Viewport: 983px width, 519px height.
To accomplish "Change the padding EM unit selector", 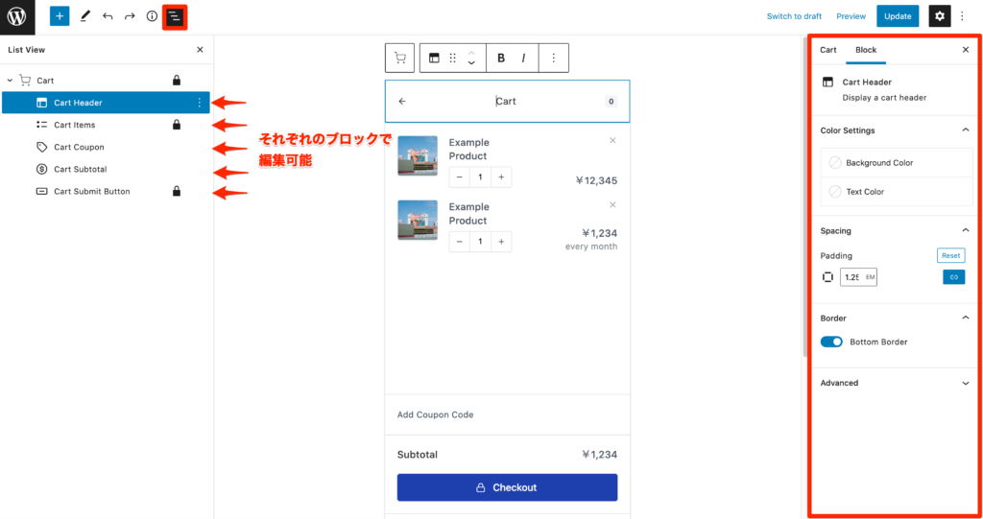I will [870, 277].
